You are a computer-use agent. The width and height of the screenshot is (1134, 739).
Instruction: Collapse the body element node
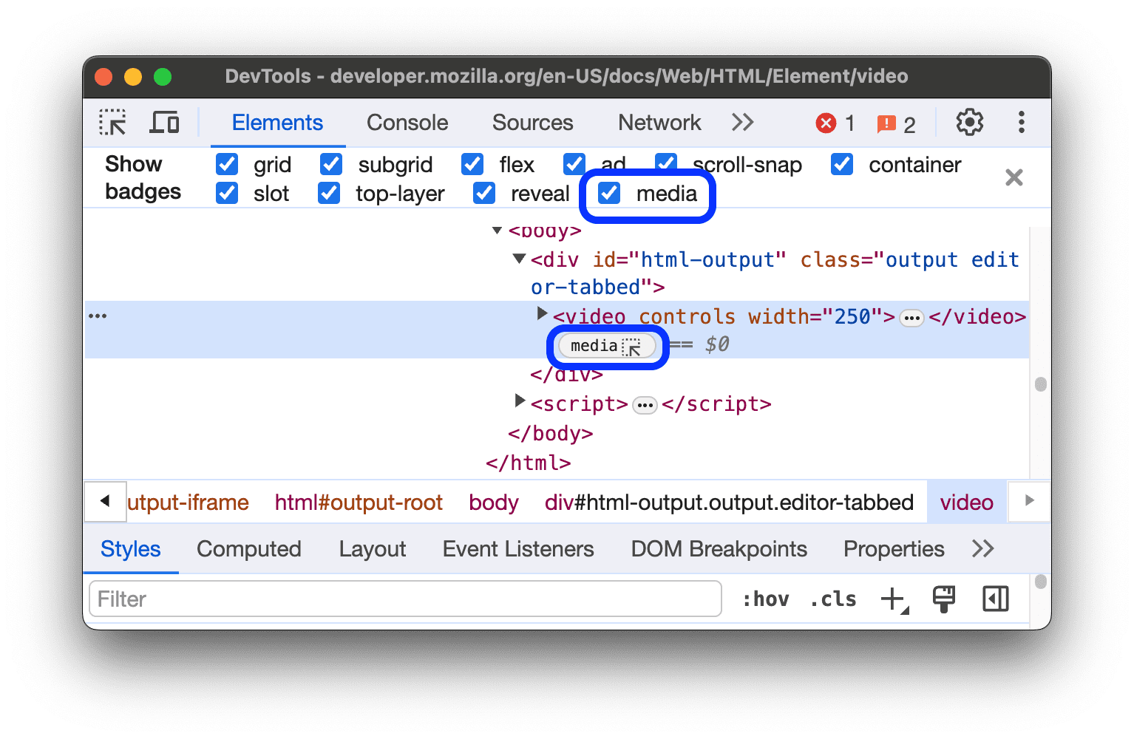tap(497, 230)
